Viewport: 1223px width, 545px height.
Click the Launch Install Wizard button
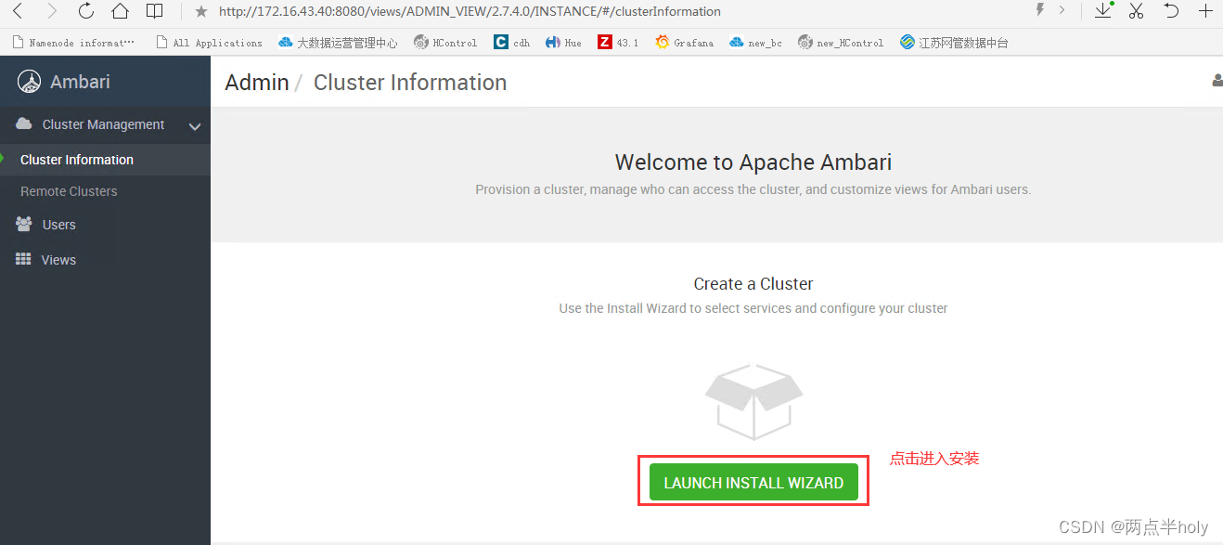coord(753,483)
